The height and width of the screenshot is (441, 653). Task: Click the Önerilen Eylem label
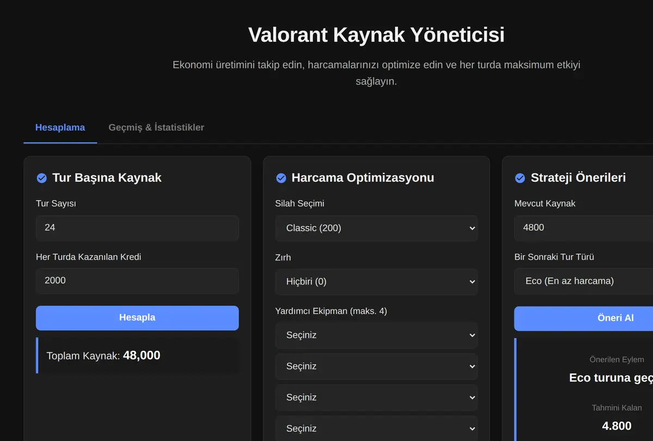[x=617, y=359]
